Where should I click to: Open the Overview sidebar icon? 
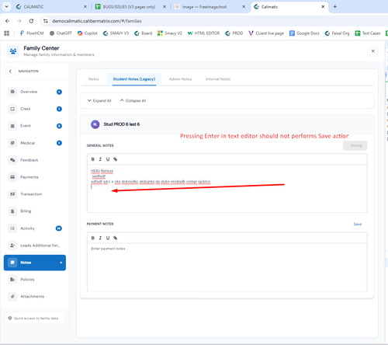pyautogui.click(x=12, y=92)
